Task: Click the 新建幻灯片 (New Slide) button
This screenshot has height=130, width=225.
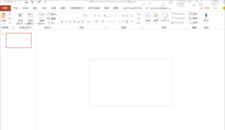Action: tap(42, 19)
